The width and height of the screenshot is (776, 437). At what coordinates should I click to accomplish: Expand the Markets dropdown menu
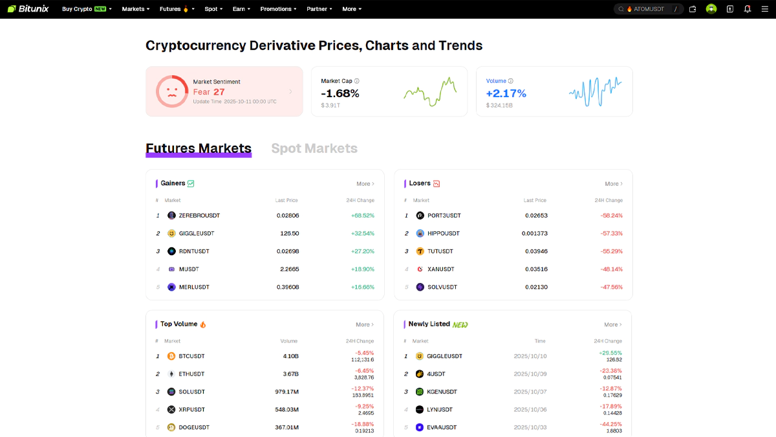pos(136,9)
